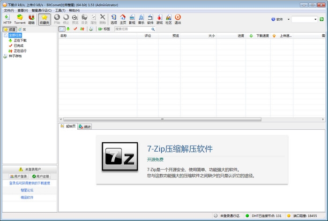
Task: Switch to the 起始页 tab
Action: 68,126
